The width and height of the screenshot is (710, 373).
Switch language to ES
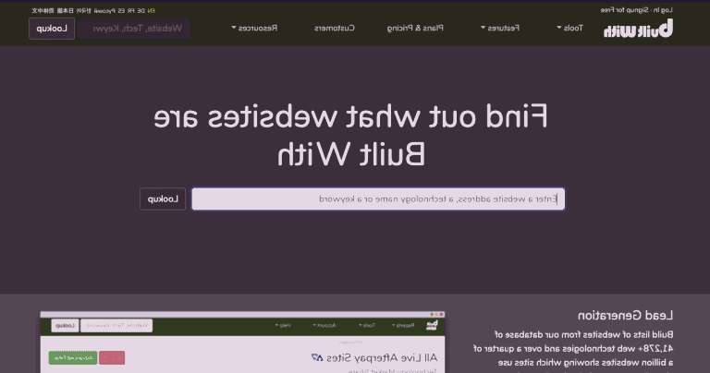coord(122,10)
